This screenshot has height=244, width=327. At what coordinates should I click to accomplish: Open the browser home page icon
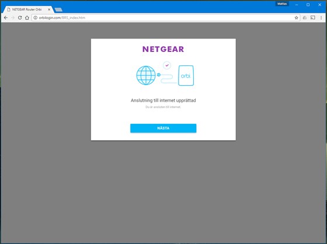[27, 18]
